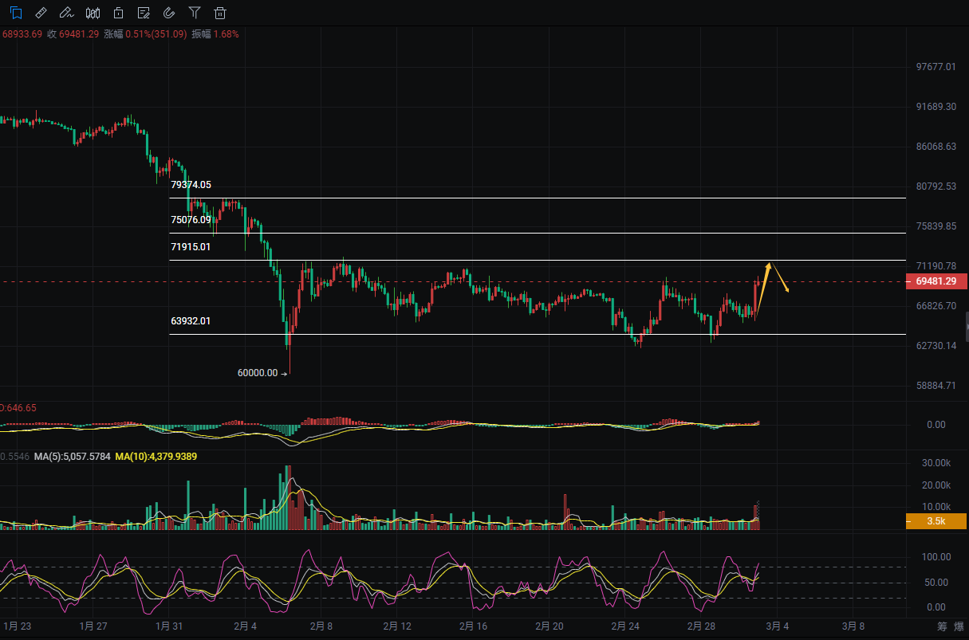The image size is (969, 640).
Task: Click the trash can delete icon
Action: [220, 13]
